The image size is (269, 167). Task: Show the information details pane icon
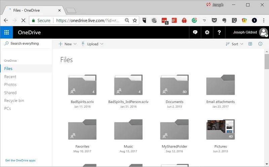click(x=260, y=44)
